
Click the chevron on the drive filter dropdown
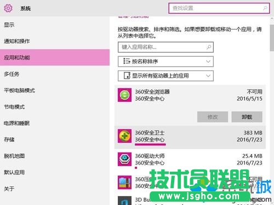(x=208, y=75)
